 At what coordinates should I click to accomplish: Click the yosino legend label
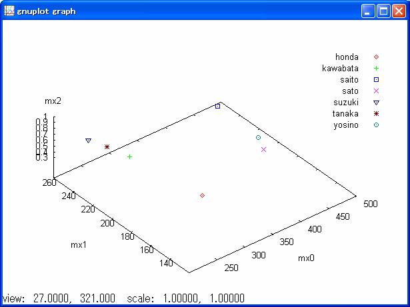(346, 125)
